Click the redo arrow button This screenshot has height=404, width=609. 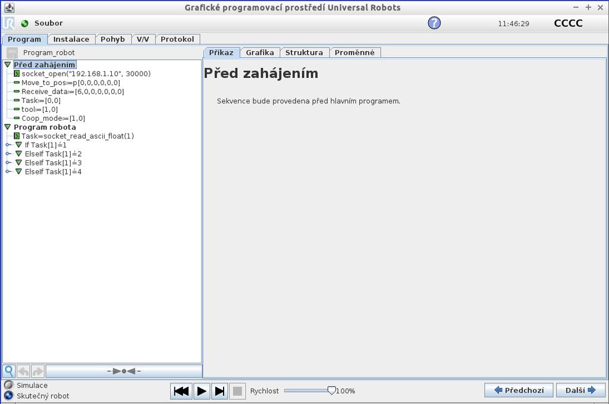[x=37, y=371]
